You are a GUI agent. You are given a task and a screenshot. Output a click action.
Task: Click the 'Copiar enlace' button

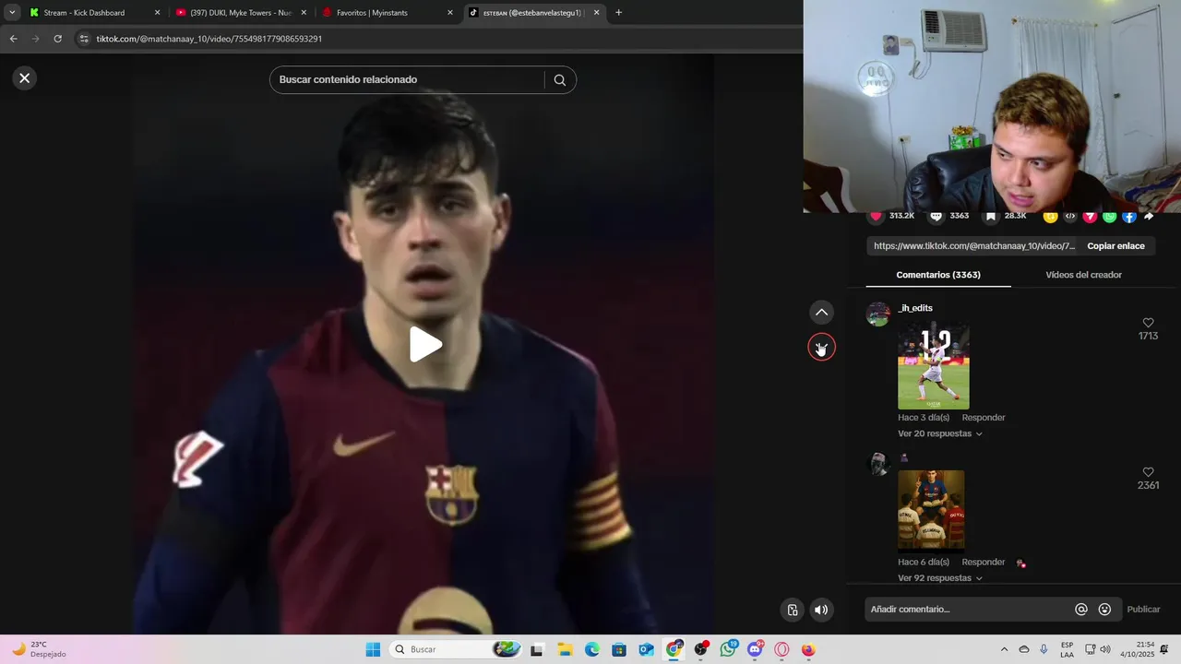click(x=1115, y=246)
